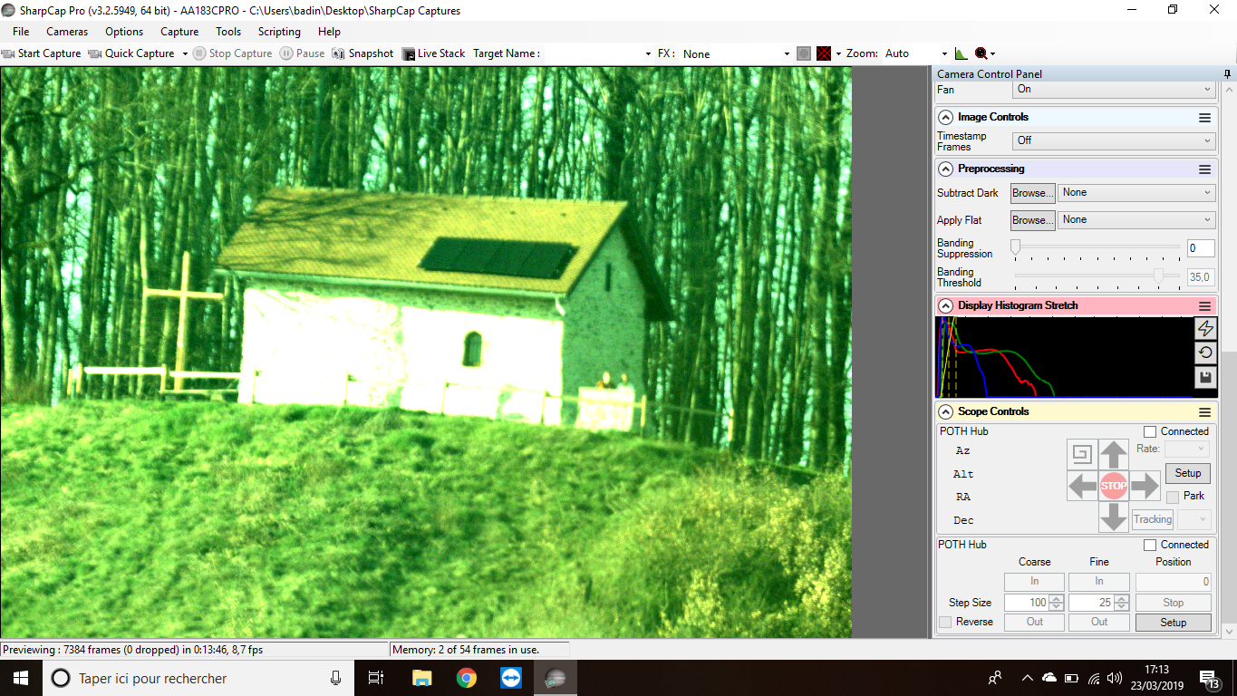Click the Banding Suppression value field
This screenshot has height=696, width=1237.
click(x=1201, y=248)
